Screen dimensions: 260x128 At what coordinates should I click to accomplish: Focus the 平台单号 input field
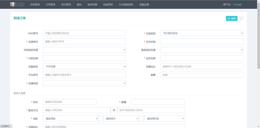pos(84,75)
